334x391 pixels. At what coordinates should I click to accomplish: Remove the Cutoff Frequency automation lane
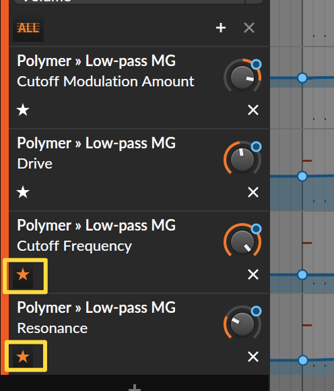click(x=253, y=274)
